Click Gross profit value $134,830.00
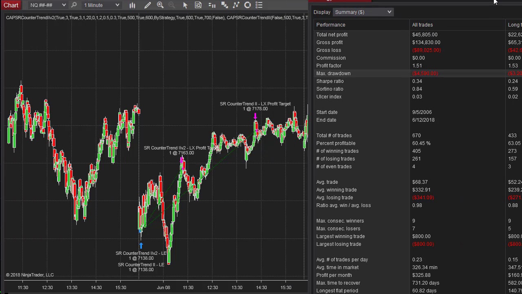522x294 pixels. pos(426,42)
